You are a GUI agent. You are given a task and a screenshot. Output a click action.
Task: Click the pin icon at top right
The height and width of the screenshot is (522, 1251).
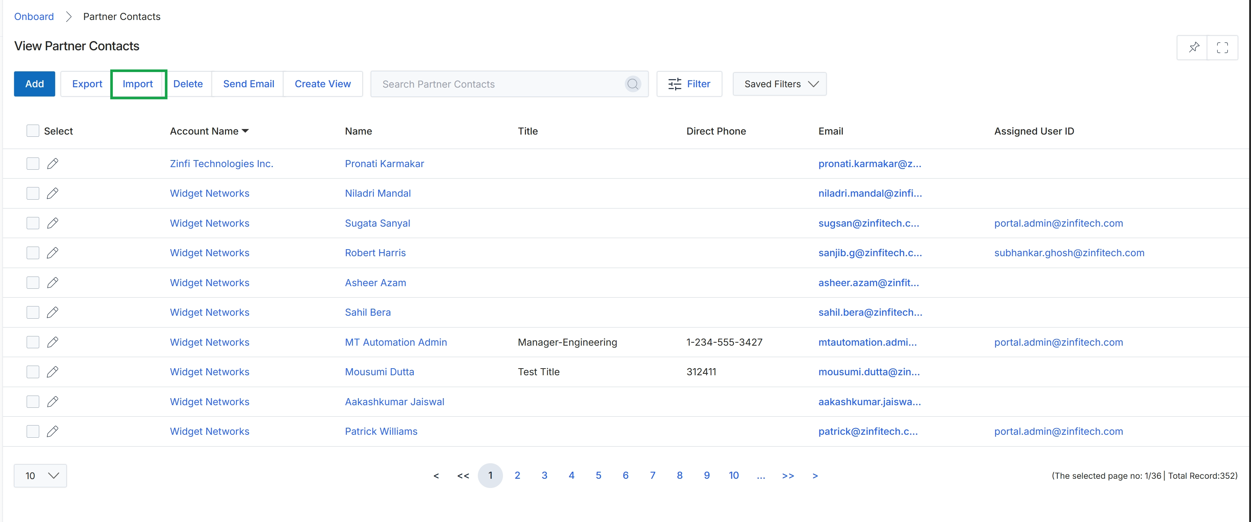1194,47
